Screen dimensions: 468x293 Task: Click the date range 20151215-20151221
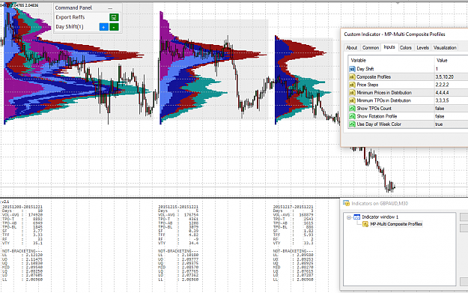point(178,207)
